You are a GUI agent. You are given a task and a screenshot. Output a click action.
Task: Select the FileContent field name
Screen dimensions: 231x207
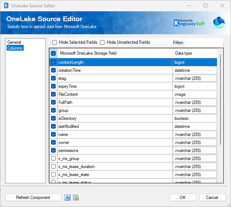tap(68, 94)
